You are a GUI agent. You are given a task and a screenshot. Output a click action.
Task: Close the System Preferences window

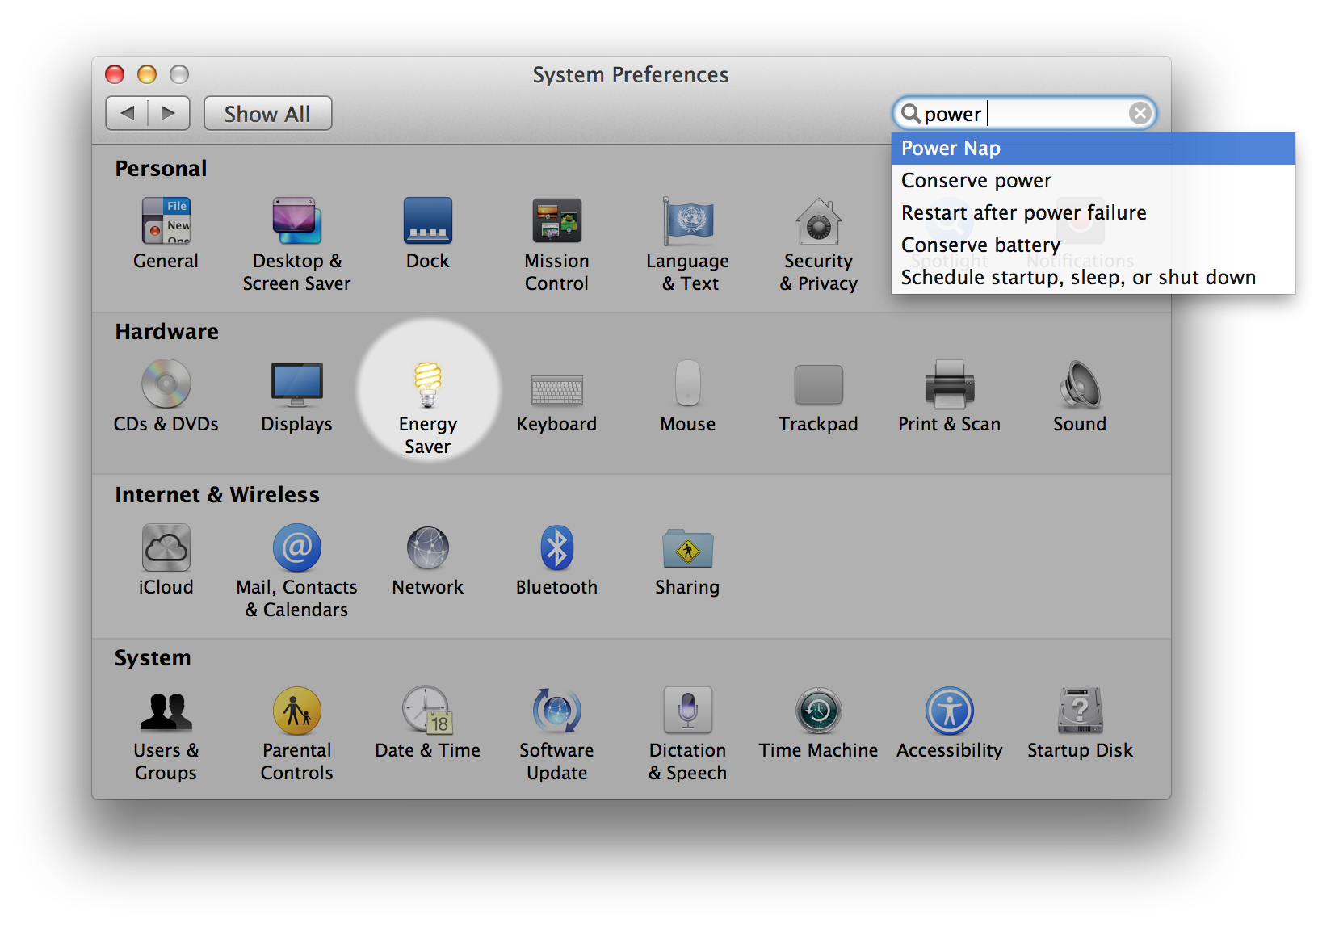[x=115, y=74]
